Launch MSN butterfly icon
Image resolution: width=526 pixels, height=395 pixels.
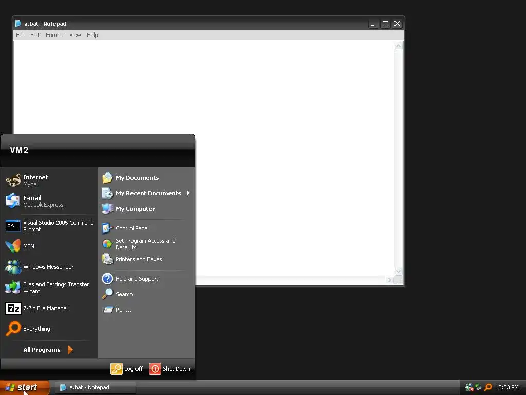[13, 246]
